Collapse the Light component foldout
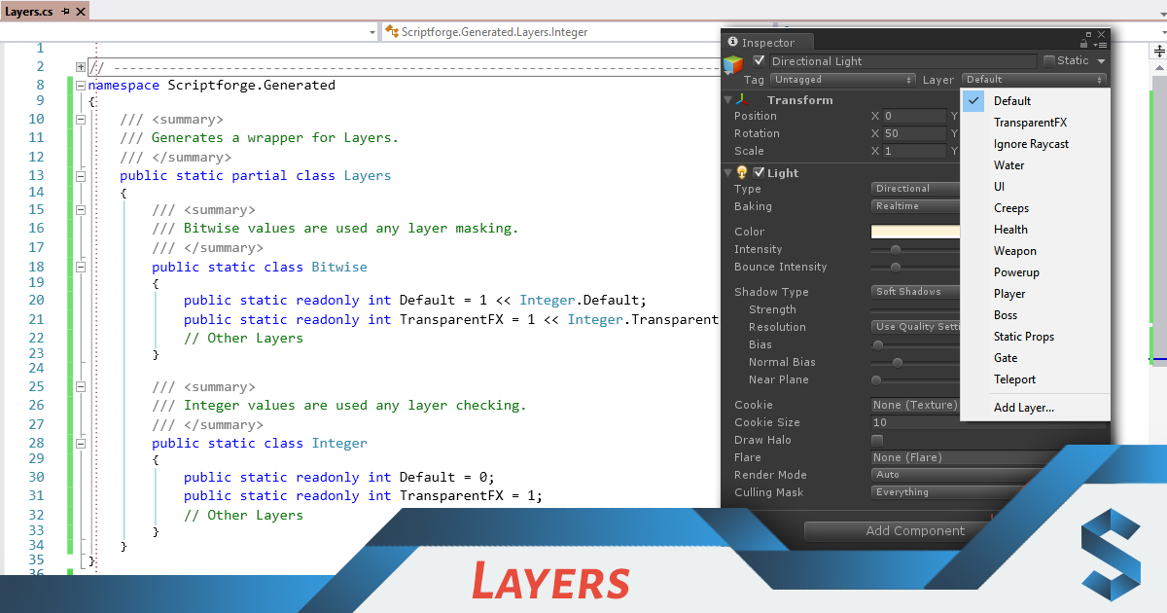This screenshot has width=1167, height=613. [x=727, y=172]
